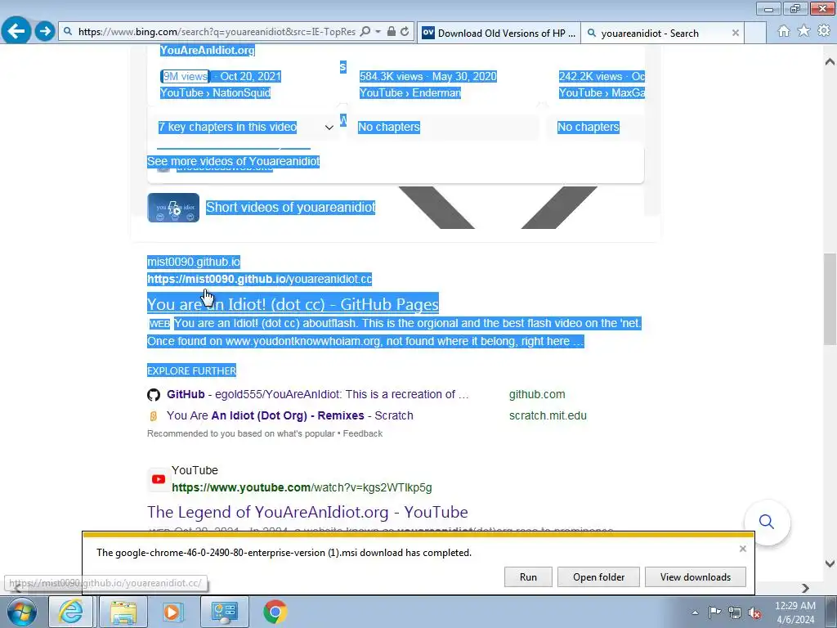Go forward with the Forward arrow button

point(45,31)
